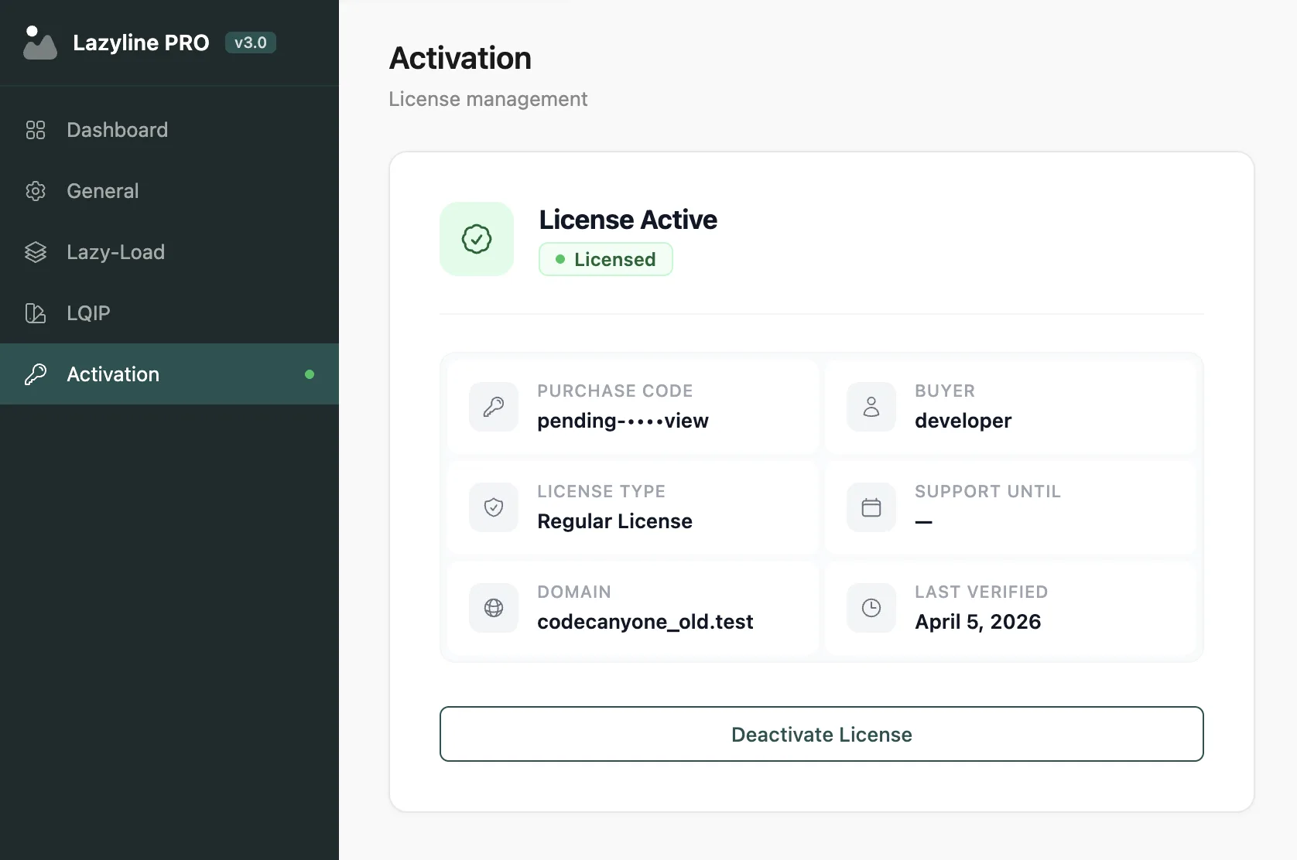Click the Licensed status pill
This screenshot has height=860, width=1297.
606,259
